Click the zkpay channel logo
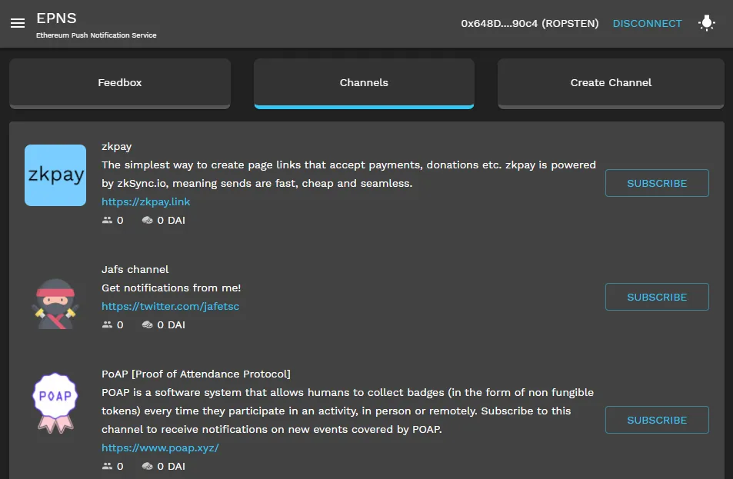Screen dimensions: 733x479 click(55, 175)
